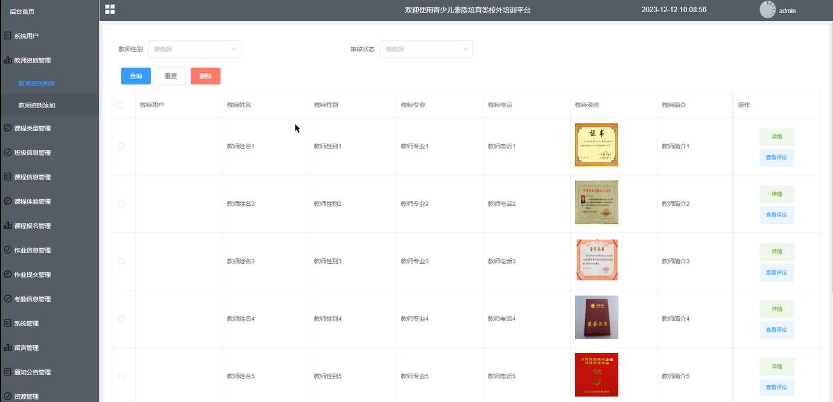Image resolution: width=833 pixels, height=402 pixels.
Task: Open red certificate thumbnail for 教师姓名5
Action: pos(597,375)
